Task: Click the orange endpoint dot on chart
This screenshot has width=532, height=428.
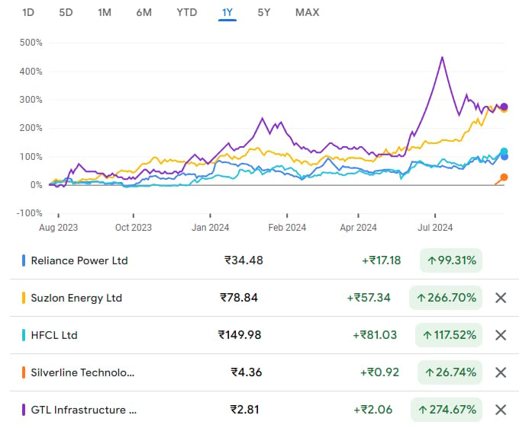Action: coord(505,177)
